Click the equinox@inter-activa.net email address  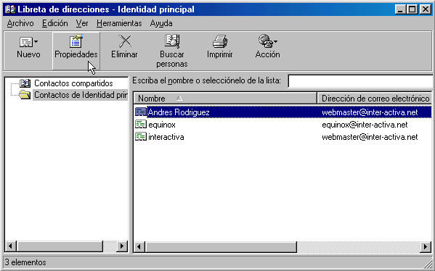(x=365, y=125)
